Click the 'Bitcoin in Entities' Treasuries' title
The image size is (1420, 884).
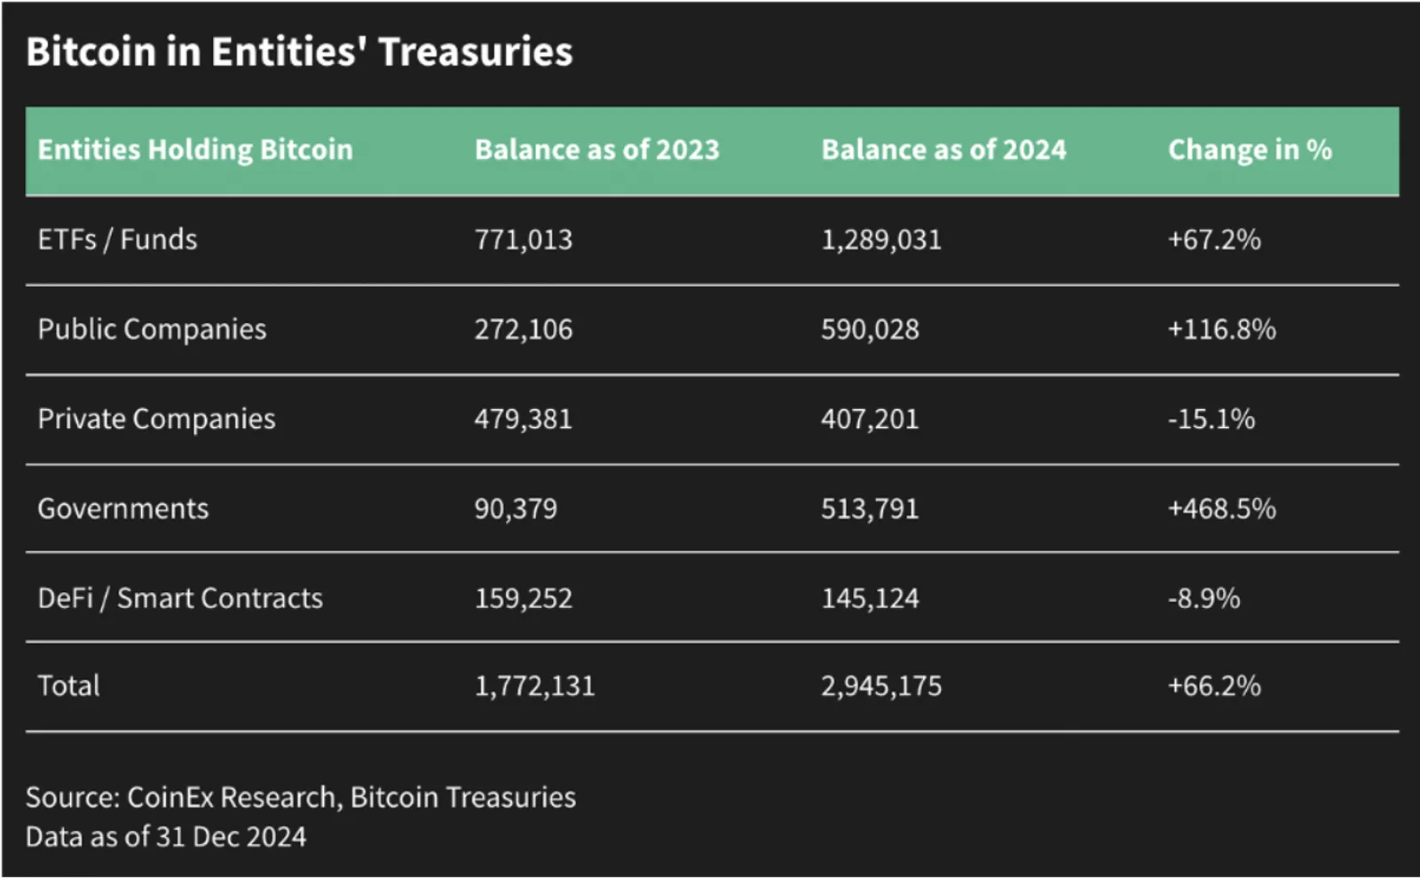pos(299,51)
